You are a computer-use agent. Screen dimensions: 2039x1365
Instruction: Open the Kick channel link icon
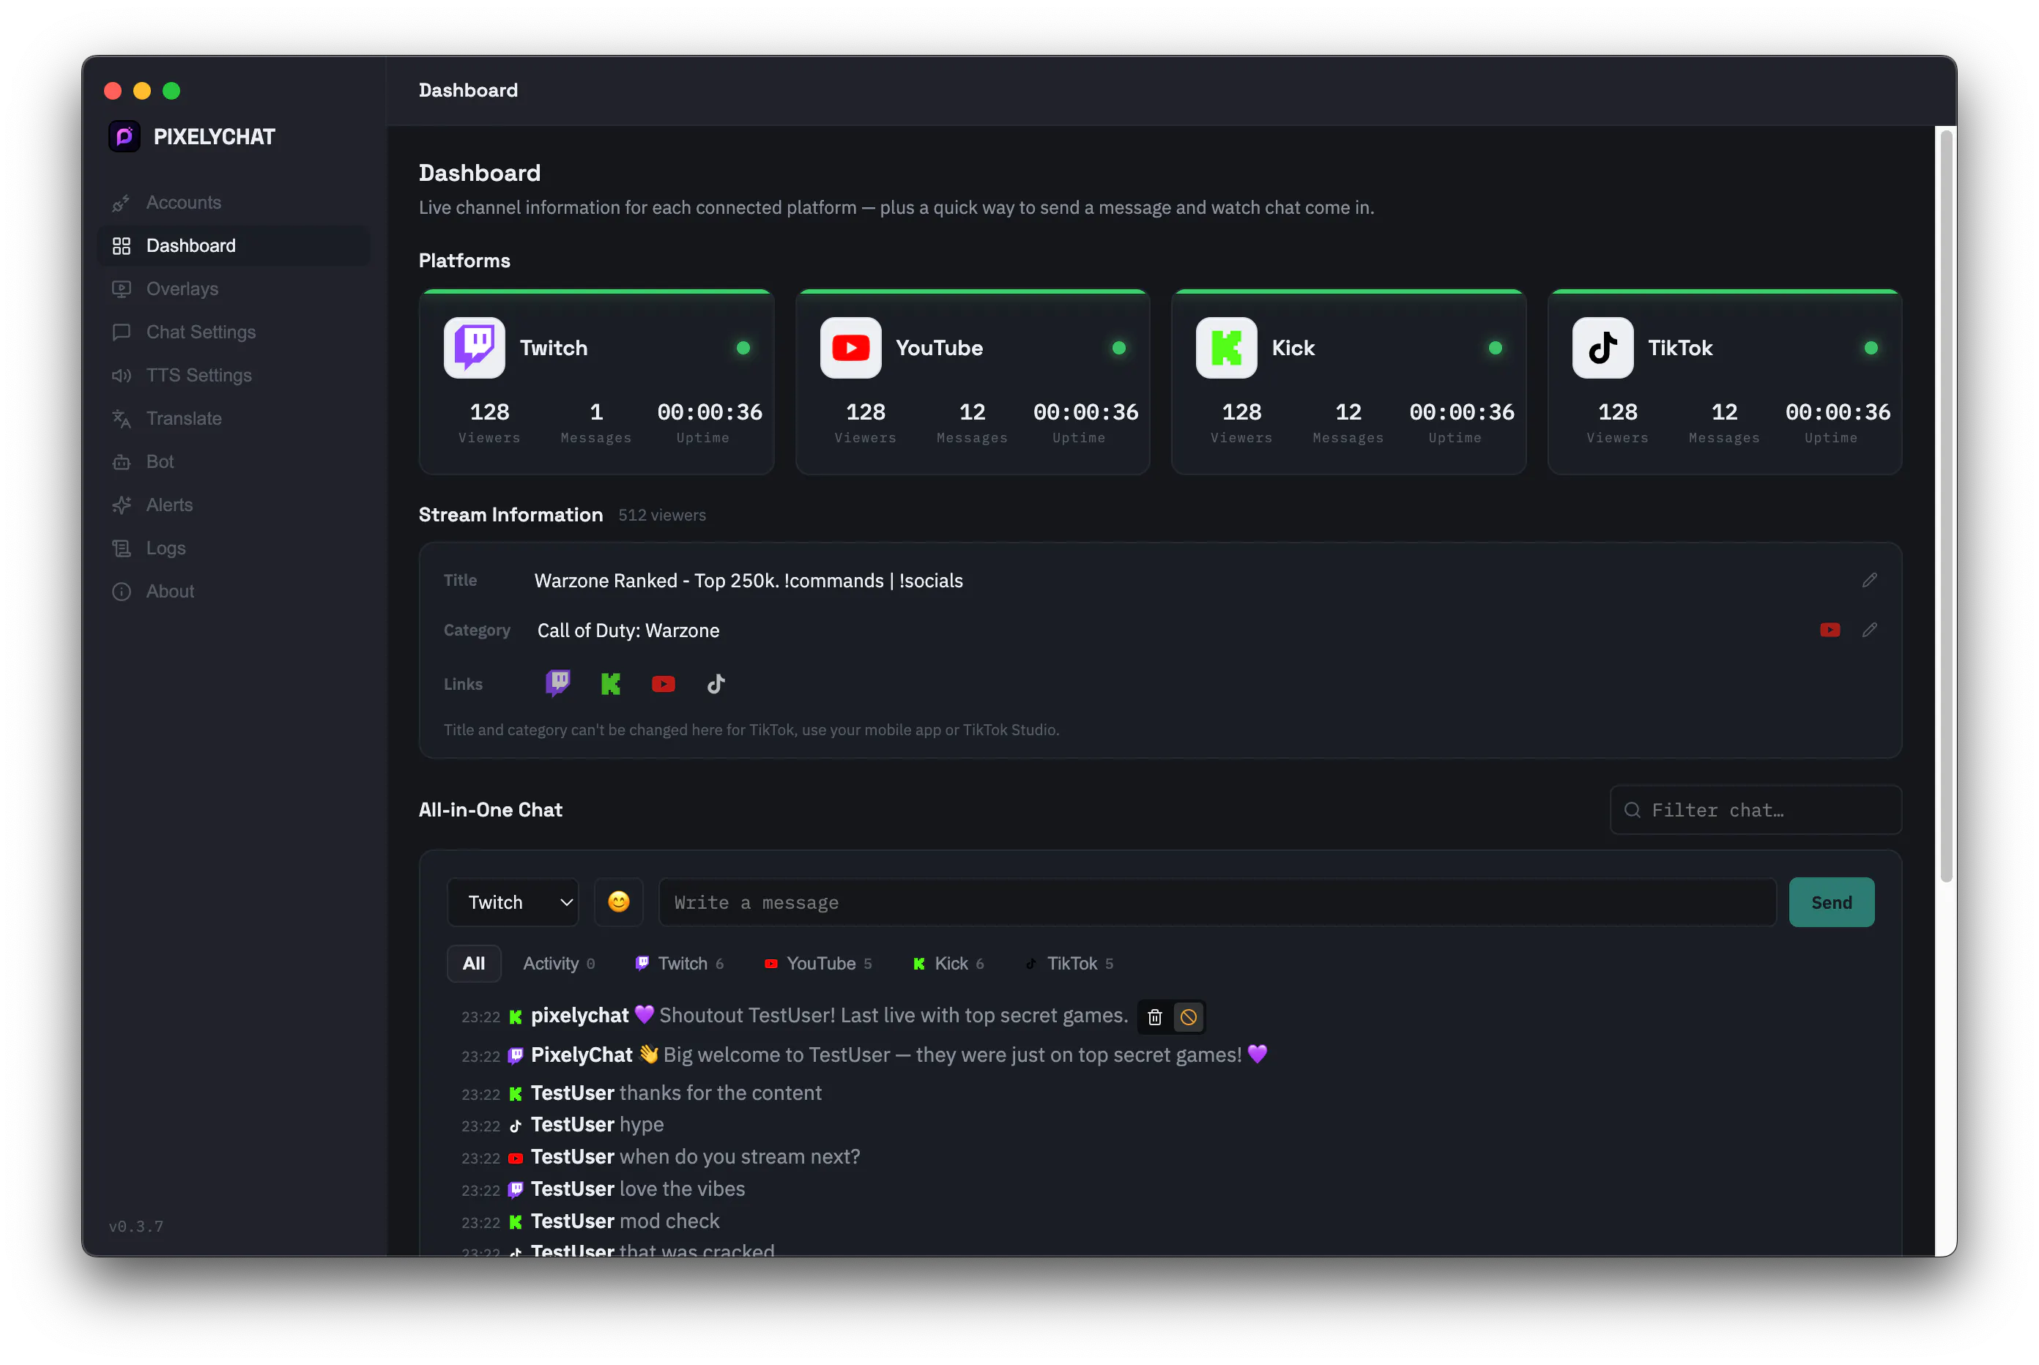pyautogui.click(x=611, y=684)
